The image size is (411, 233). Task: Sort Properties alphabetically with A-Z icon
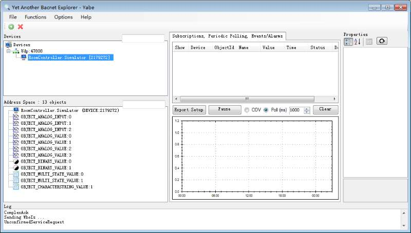(358, 42)
